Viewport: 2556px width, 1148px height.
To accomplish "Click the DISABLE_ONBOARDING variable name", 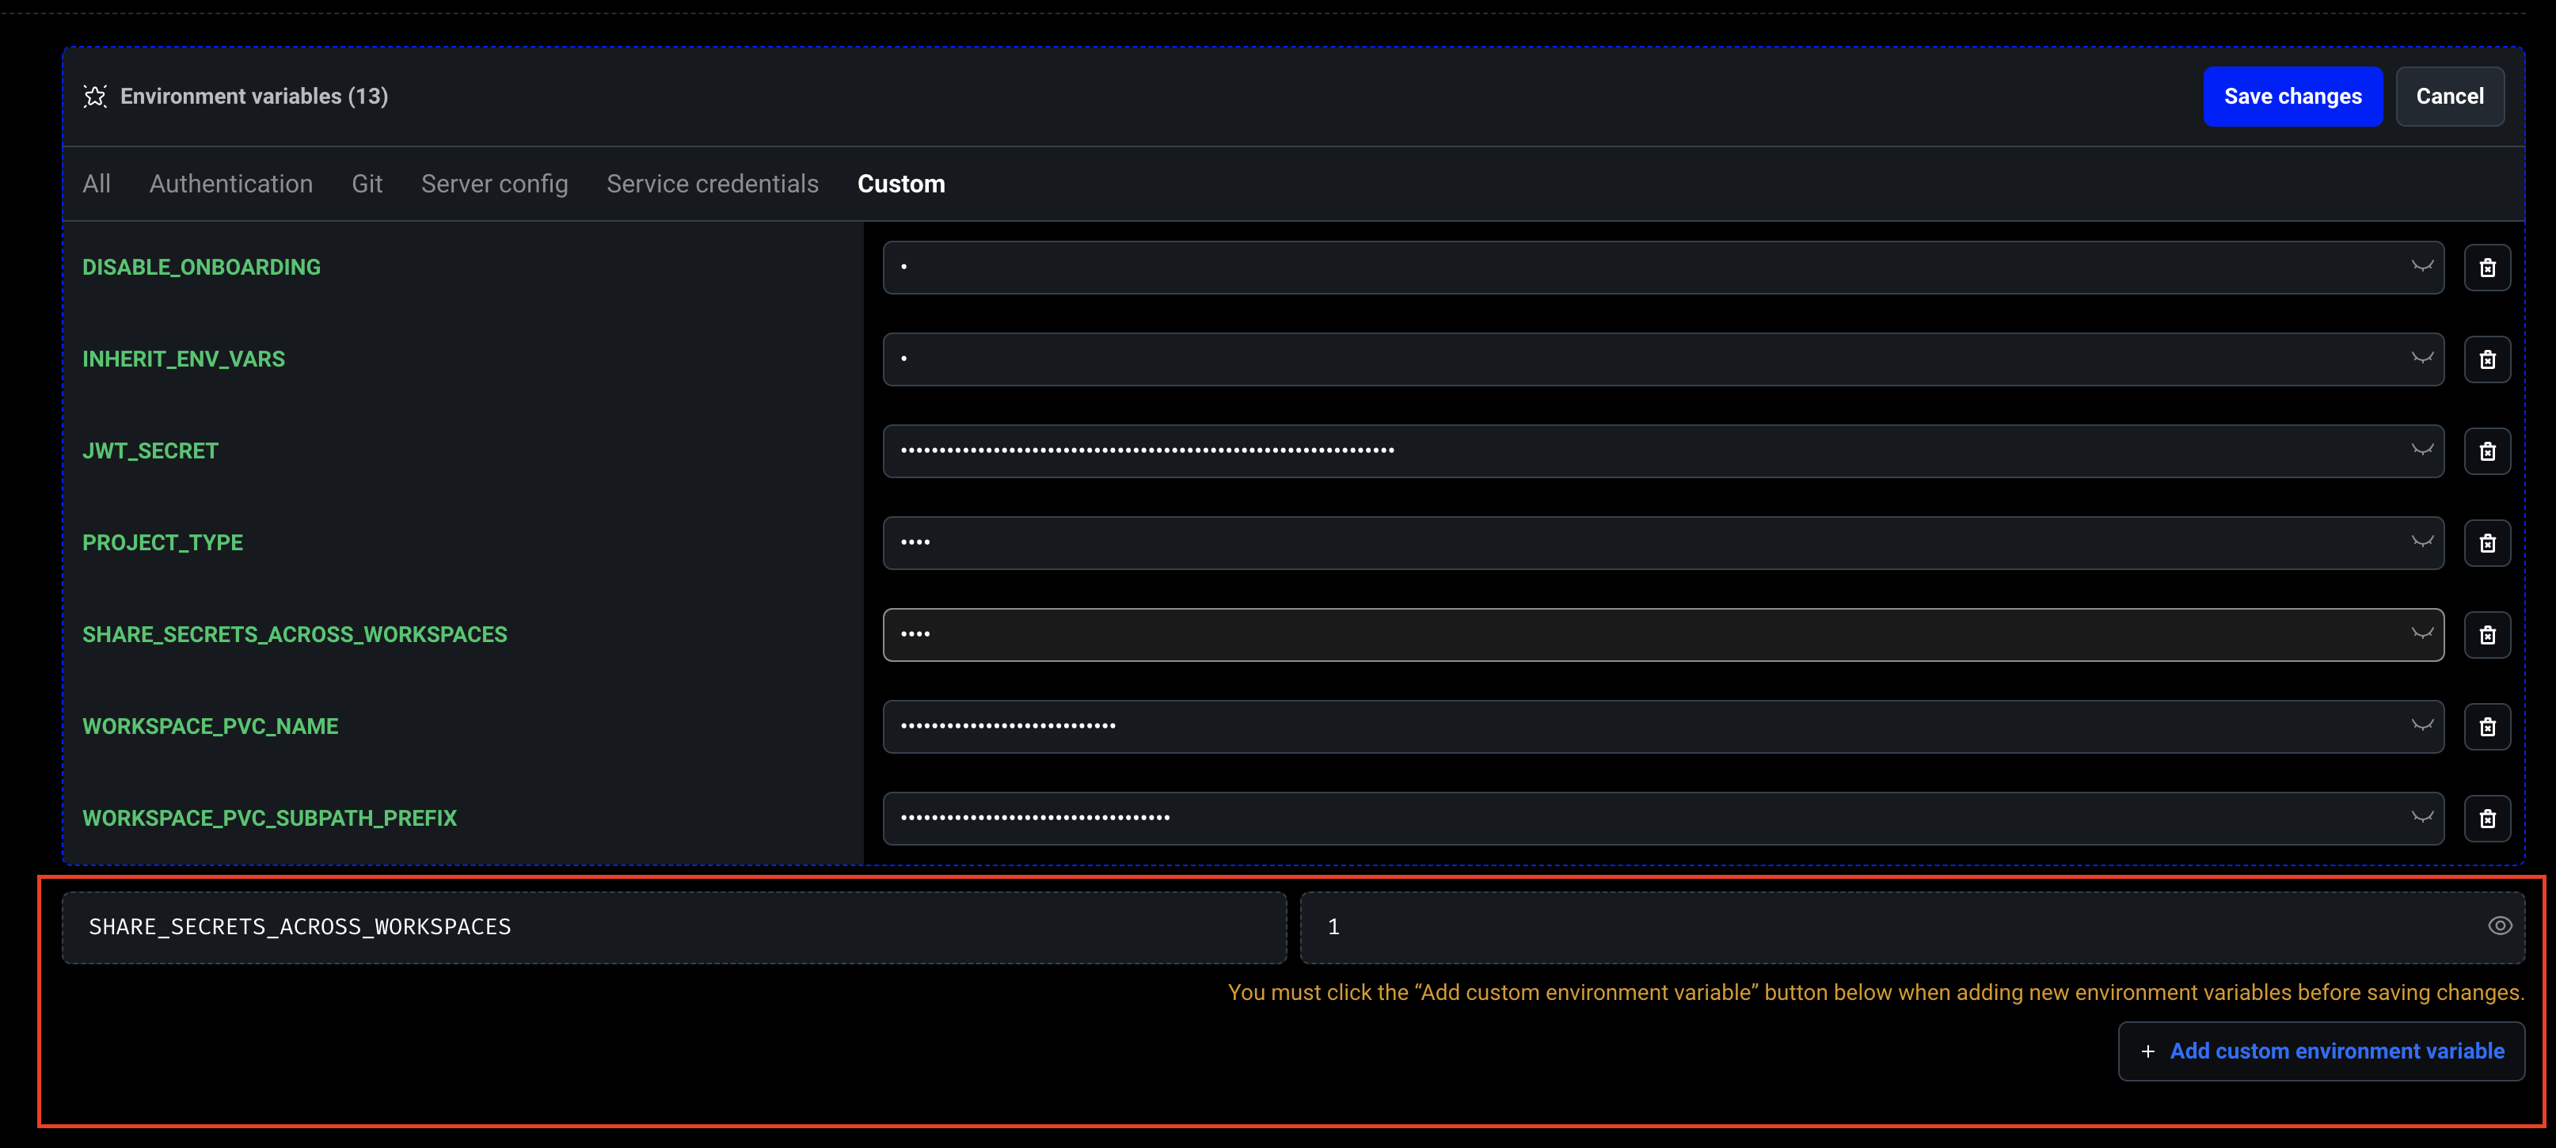I will [201, 267].
